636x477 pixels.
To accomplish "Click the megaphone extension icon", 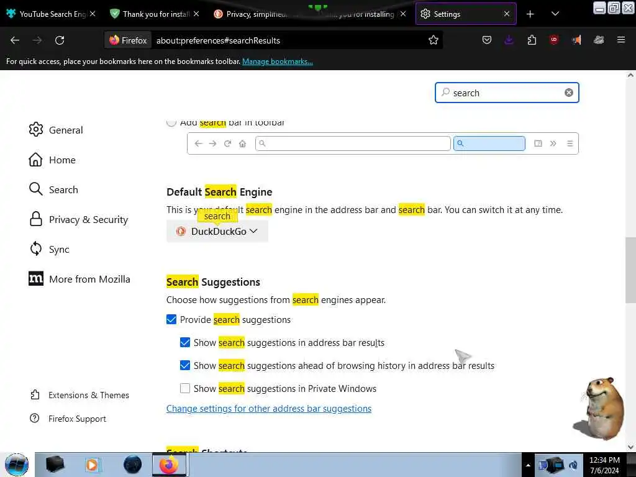I will [x=576, y=40].
